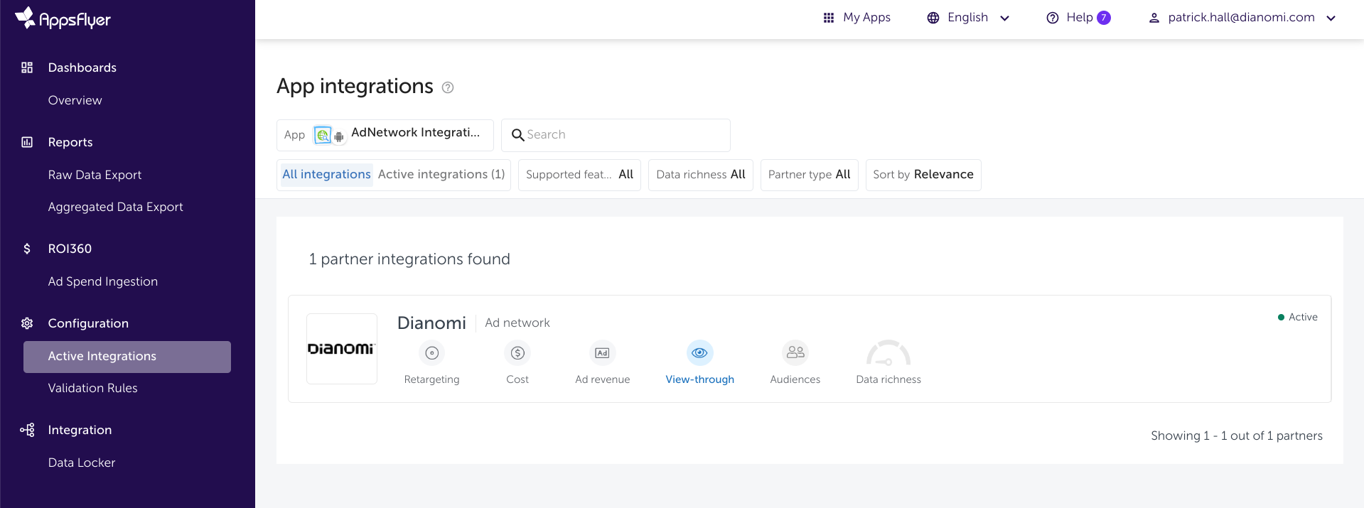Screen dimensions: 1364x508
Task: Click the Retargeting label on Dianomi
Action: [431, 379]
